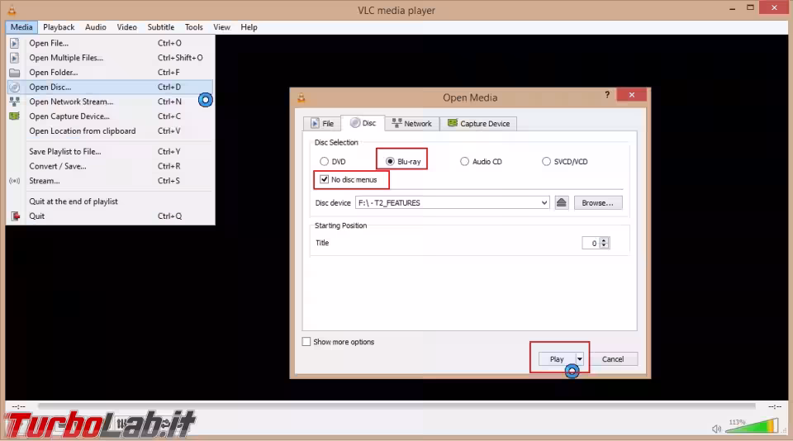
Task: Click the Title number field
Action: pos(591,244)
